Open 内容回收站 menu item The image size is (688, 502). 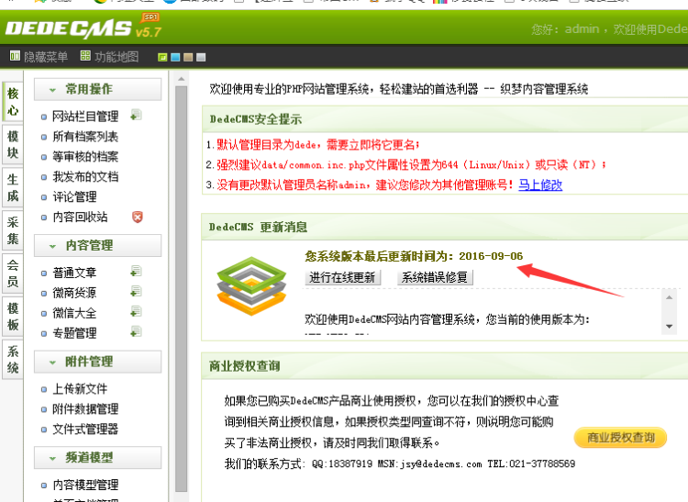click(x=80, y=217)
